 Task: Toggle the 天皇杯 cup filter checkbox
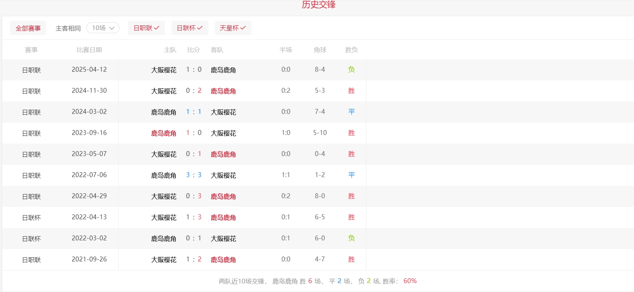232,28
